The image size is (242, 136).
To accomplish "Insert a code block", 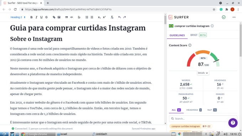I will click(x=72, y=17).
